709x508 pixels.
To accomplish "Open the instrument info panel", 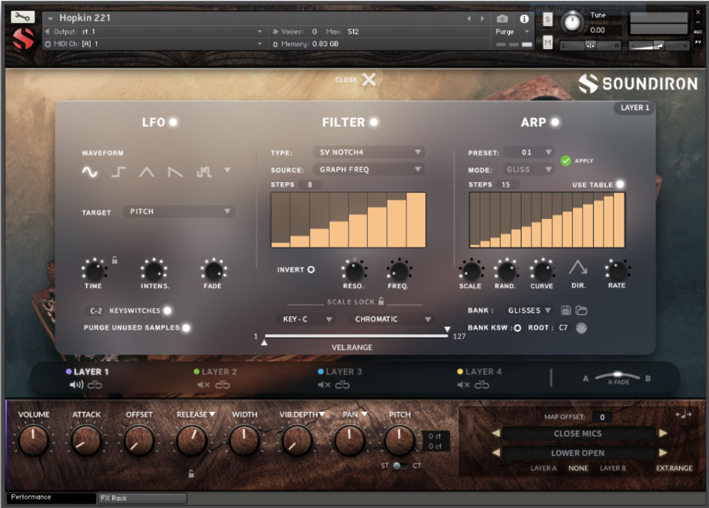I will pos(524,20).
